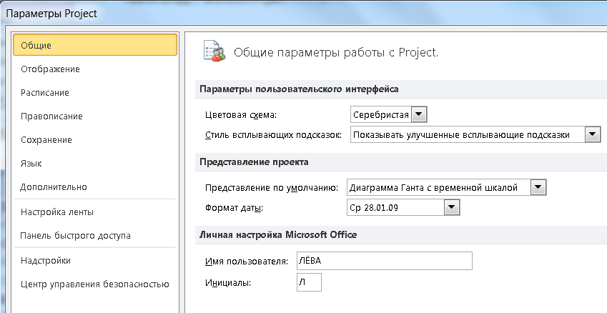Select the Общие category

(95, 45)
